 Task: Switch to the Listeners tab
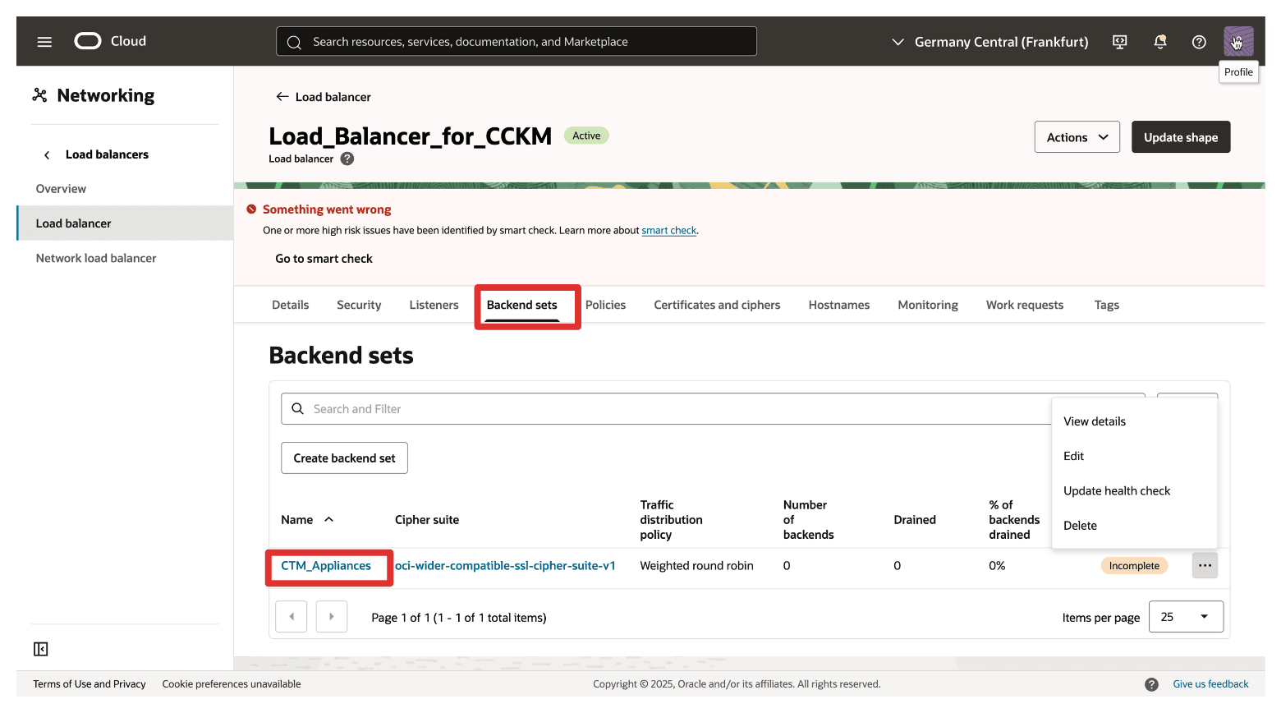[434, 305]
